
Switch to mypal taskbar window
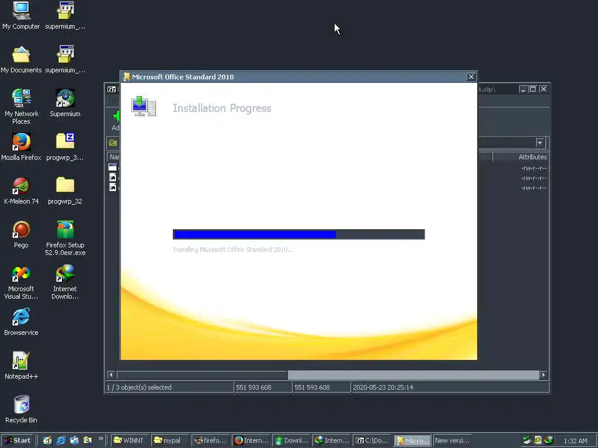tap(170, 440)
